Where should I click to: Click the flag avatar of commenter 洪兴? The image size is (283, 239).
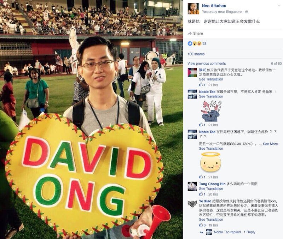tap(192, 72)
